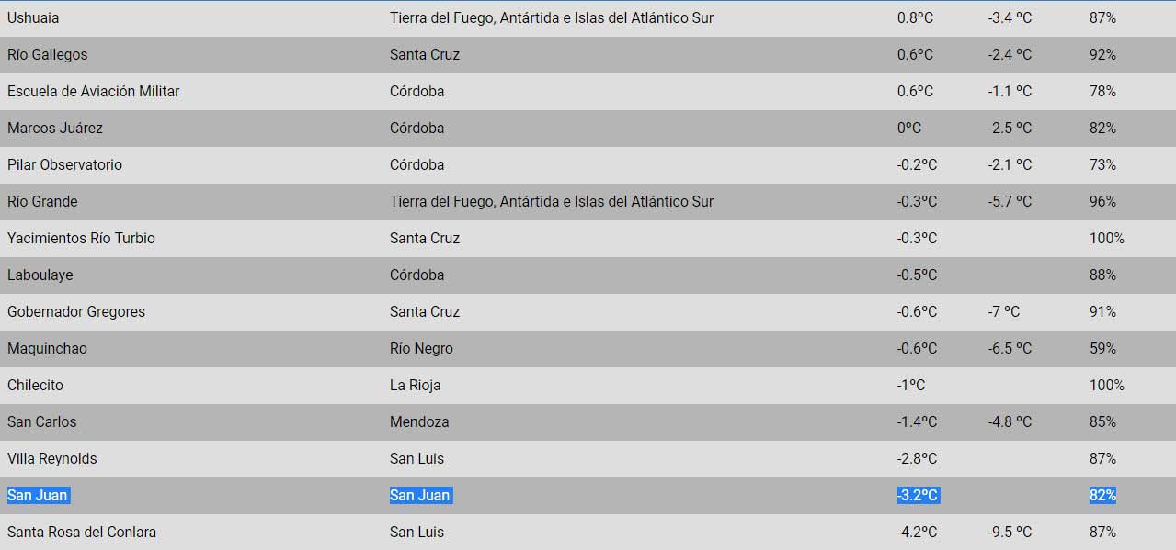Screen dimensions: 1176x550
Task: Select the Río Gallegos row label
Action: click(x=48, y=55)
